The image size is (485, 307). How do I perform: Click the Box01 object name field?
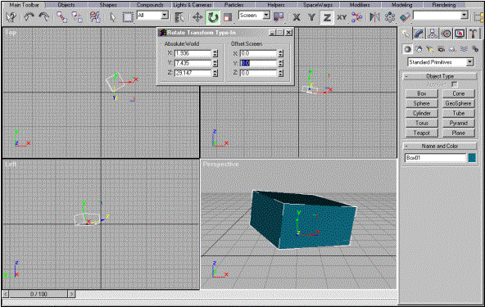[x=435, y=158]
